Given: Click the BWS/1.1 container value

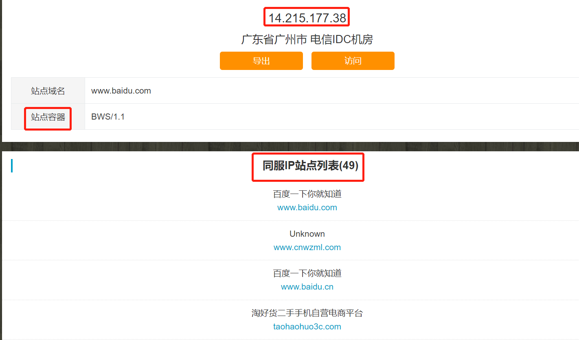Looking at the screenshot, I should tap(108, 117).
